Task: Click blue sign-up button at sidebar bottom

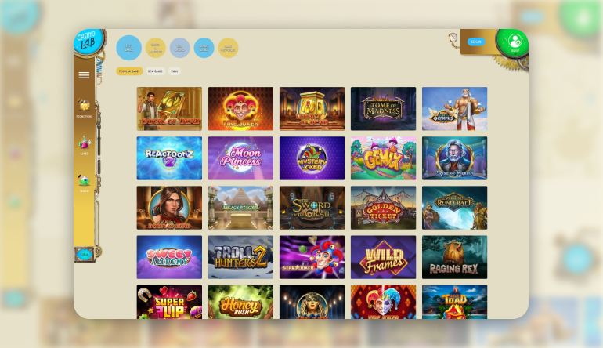Action: pyautogui.click(x=85, y=254)
